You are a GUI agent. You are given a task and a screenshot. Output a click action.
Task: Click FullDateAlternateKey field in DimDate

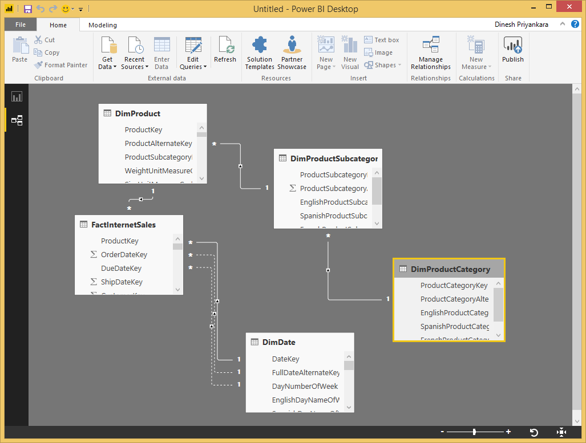click(306, 372)
